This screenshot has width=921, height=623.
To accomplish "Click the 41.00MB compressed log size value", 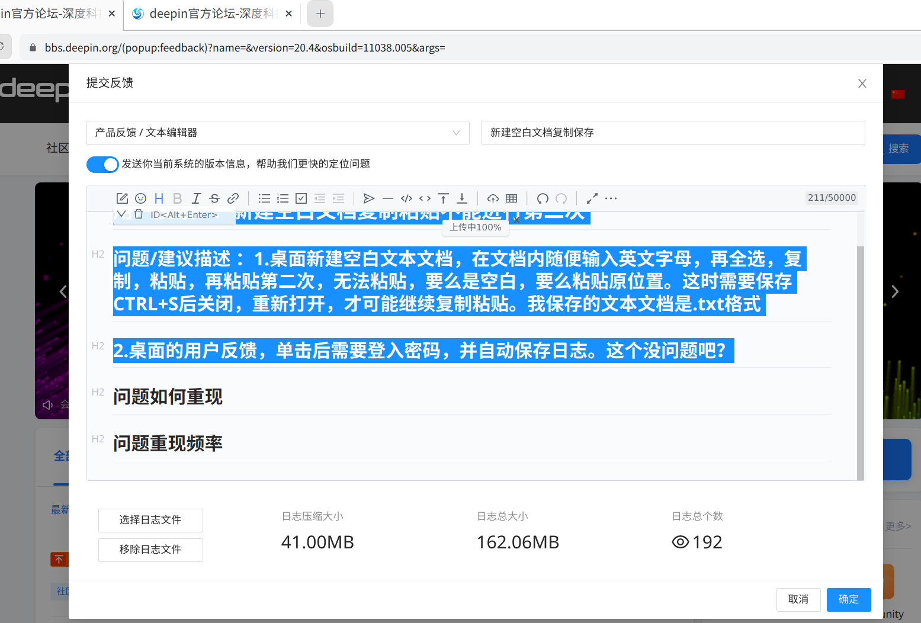I will coord(317,542).
